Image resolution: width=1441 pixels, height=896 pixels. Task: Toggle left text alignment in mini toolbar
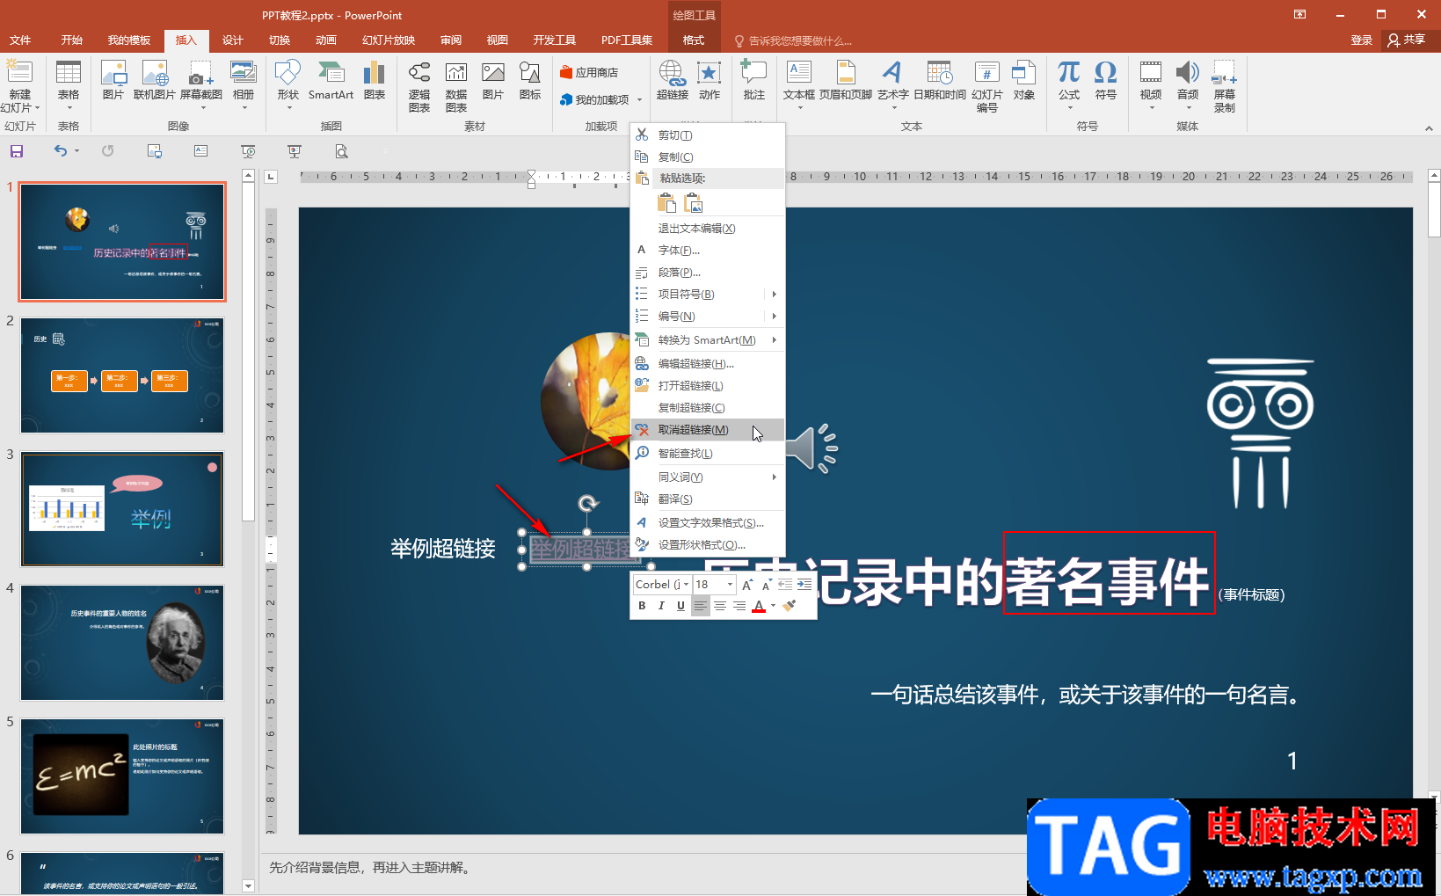[x=701, y=606]
